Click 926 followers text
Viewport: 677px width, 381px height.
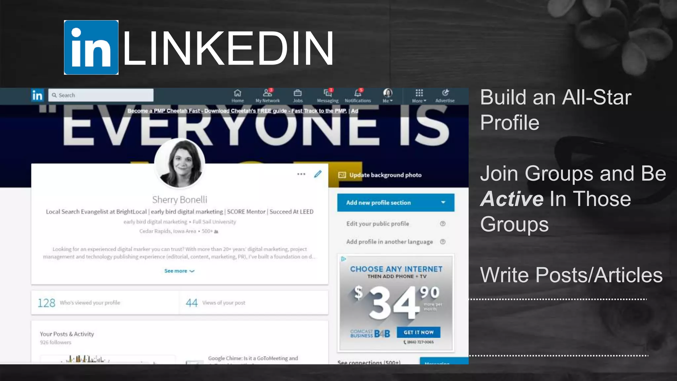pyautogui.click(x=56, y=342)
